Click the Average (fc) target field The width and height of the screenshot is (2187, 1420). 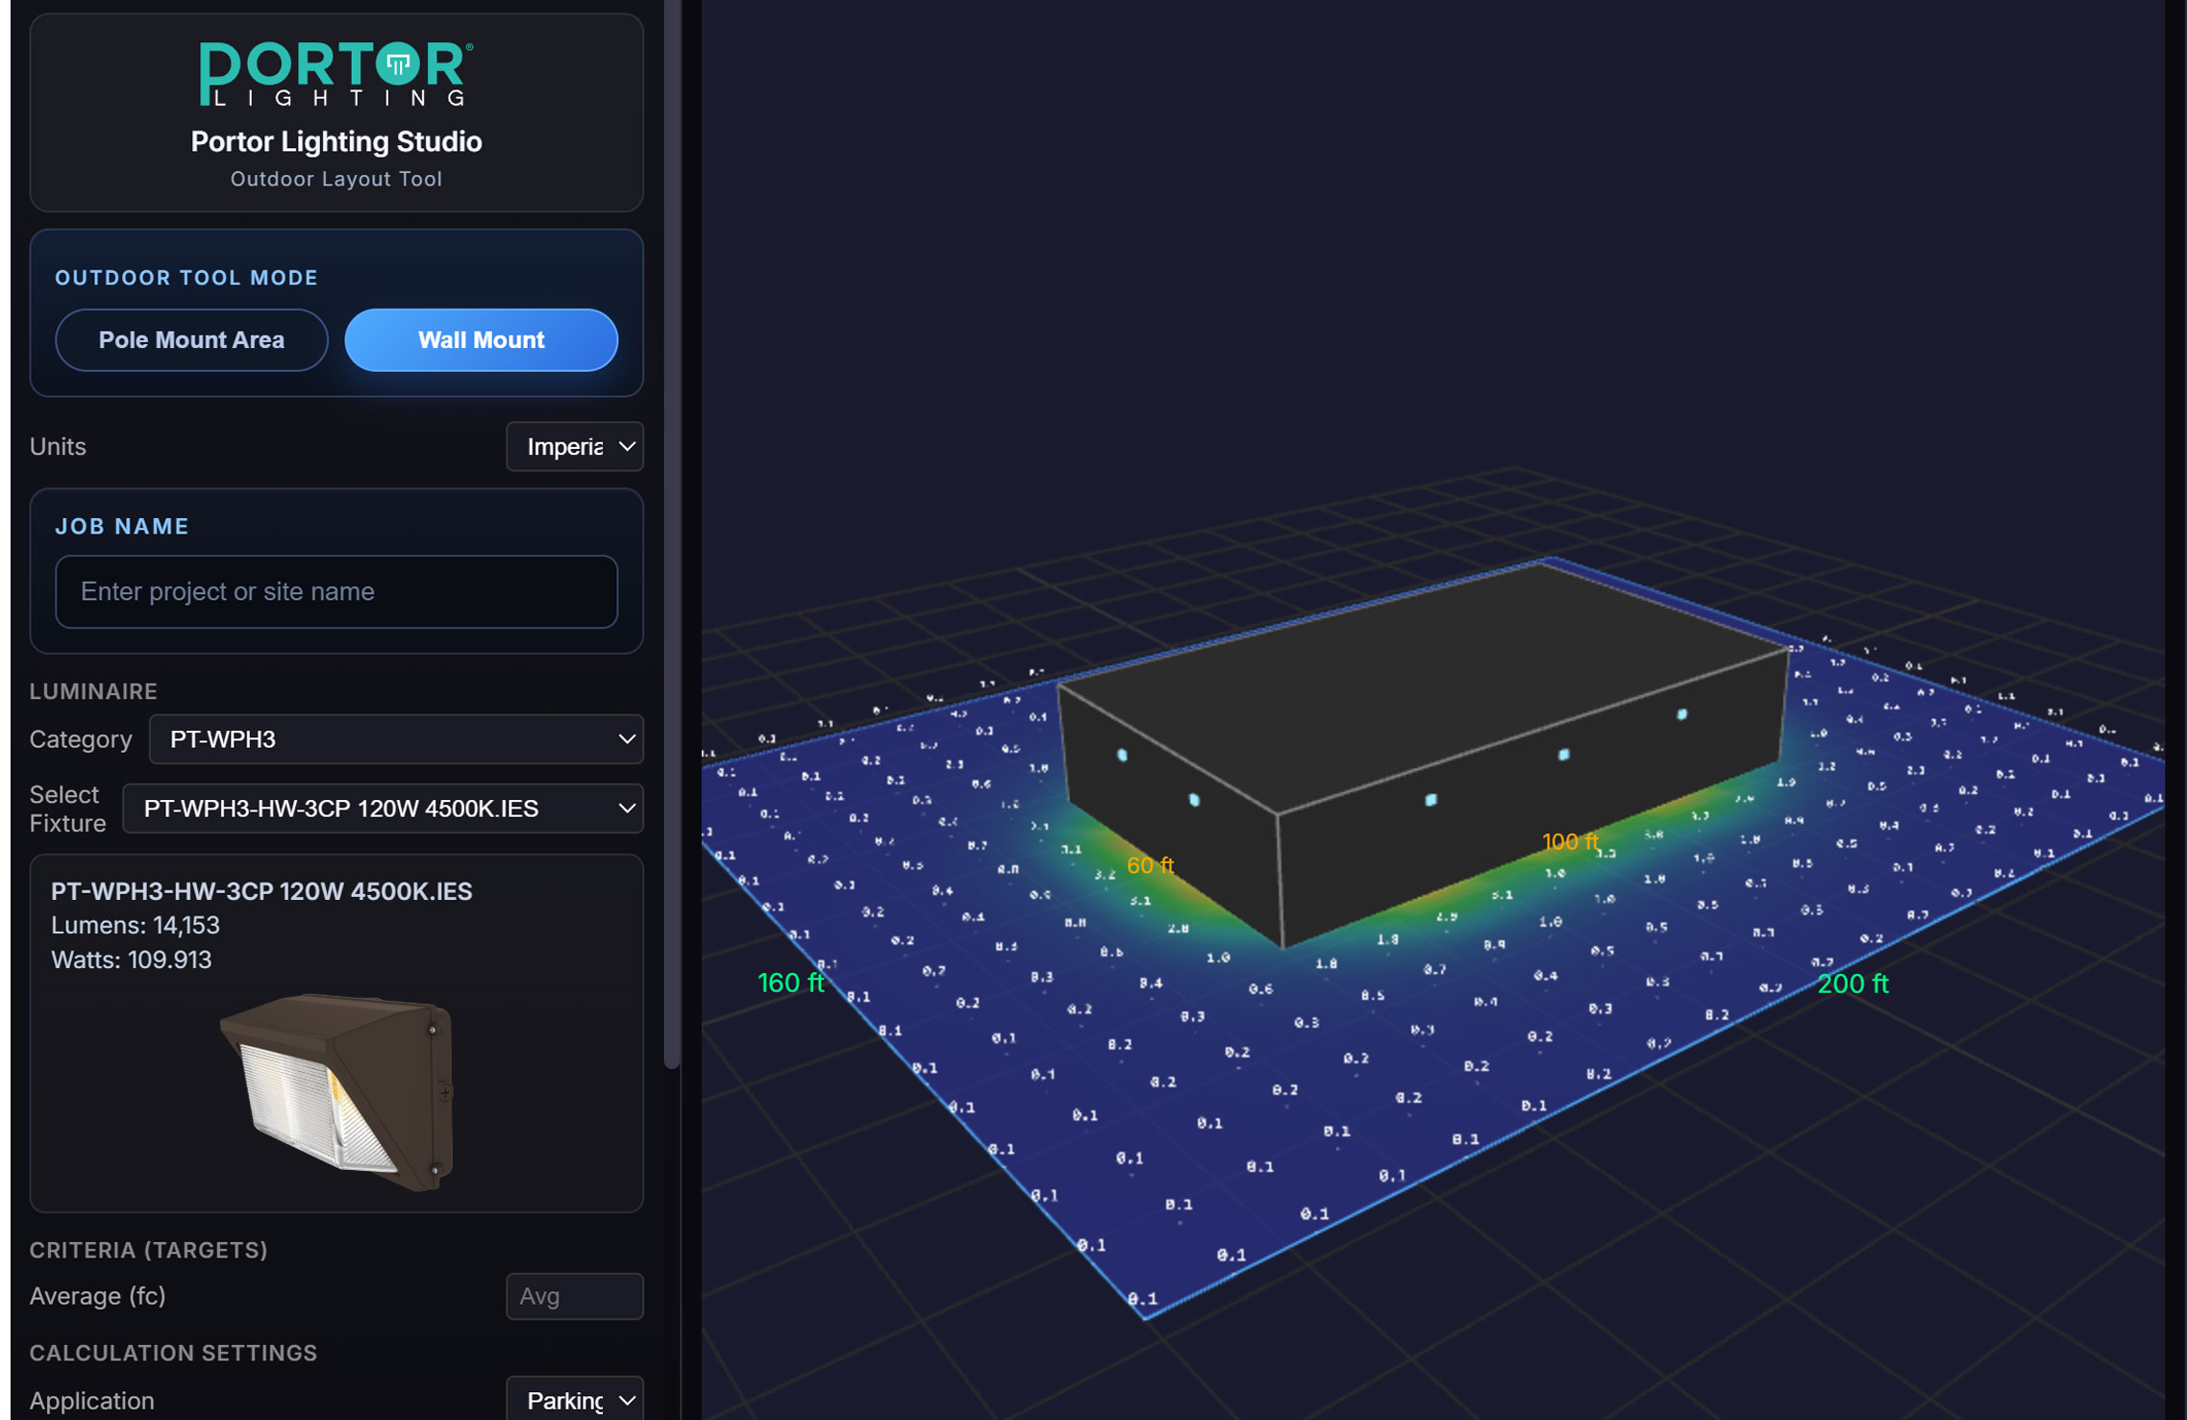(x=574, y=1296)
